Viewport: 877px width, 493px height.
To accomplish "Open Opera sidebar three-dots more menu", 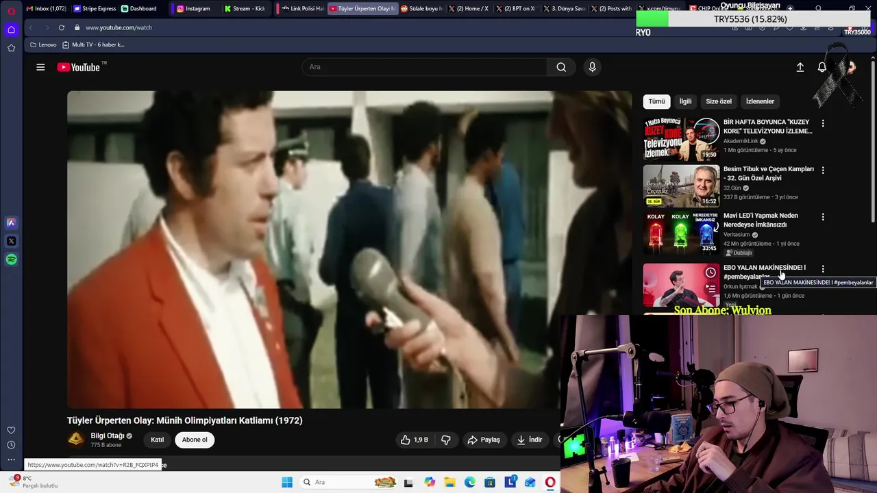I will [x=11, y=460].
